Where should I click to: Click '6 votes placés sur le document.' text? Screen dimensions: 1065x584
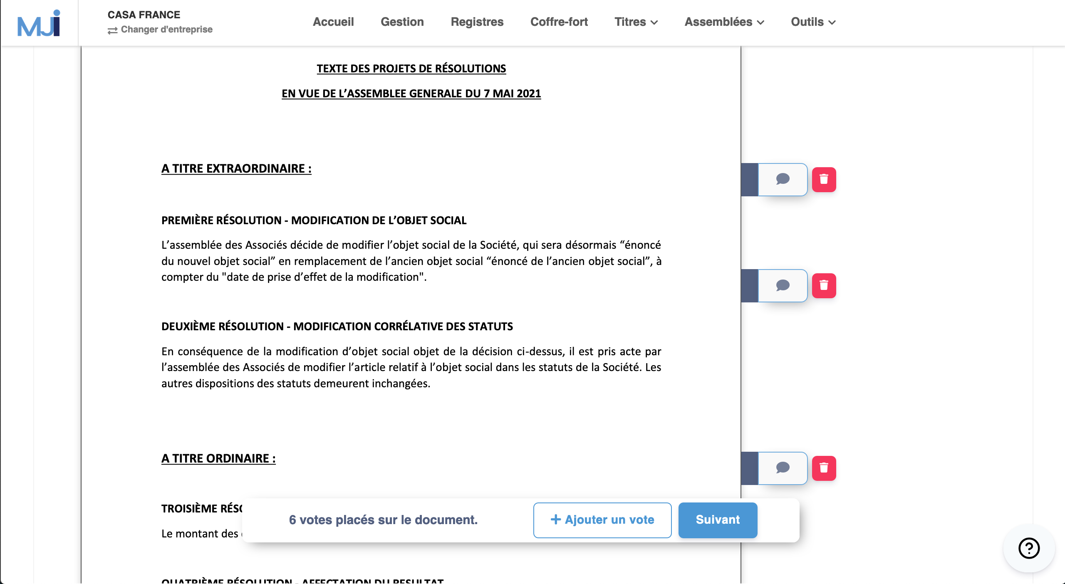(383, 520)
